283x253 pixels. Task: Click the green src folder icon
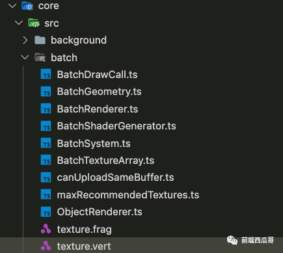(x=34, y=23)
